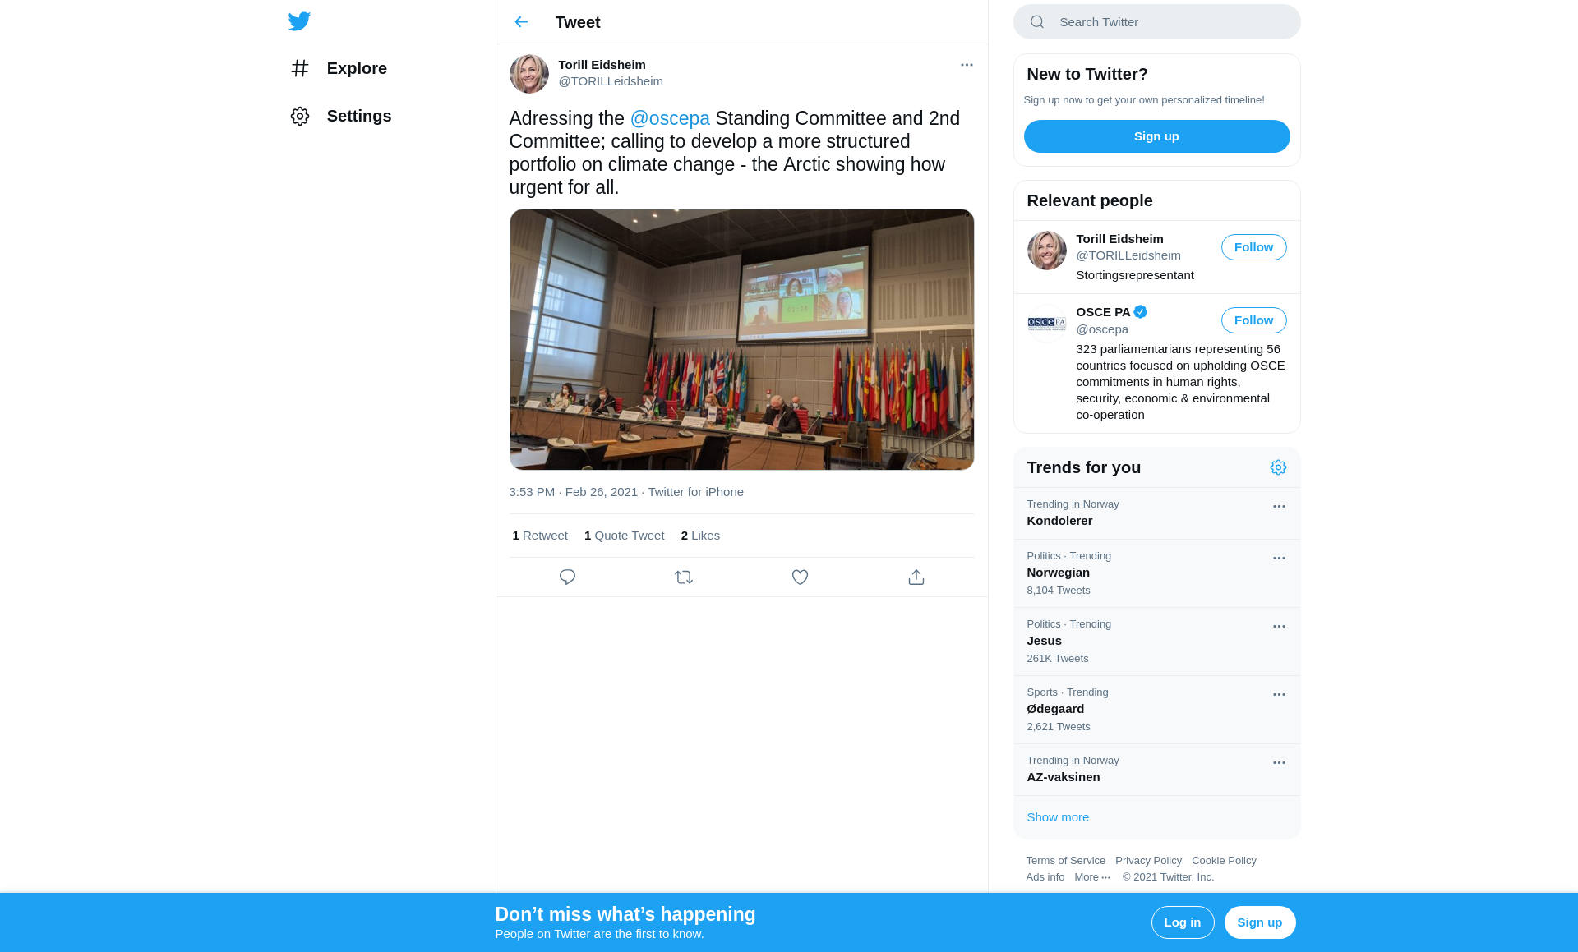This screenshot has height=952, width=1578.
Task: Click the share tweet icon
Action: pos(916,577)
